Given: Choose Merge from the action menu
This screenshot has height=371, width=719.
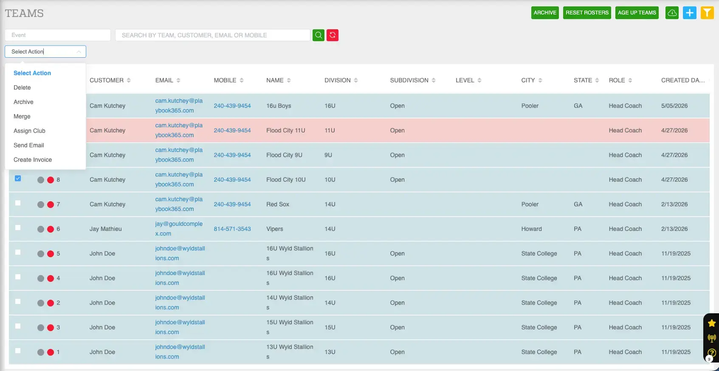Looking at the screenshot, I should (x=45, y=116).
